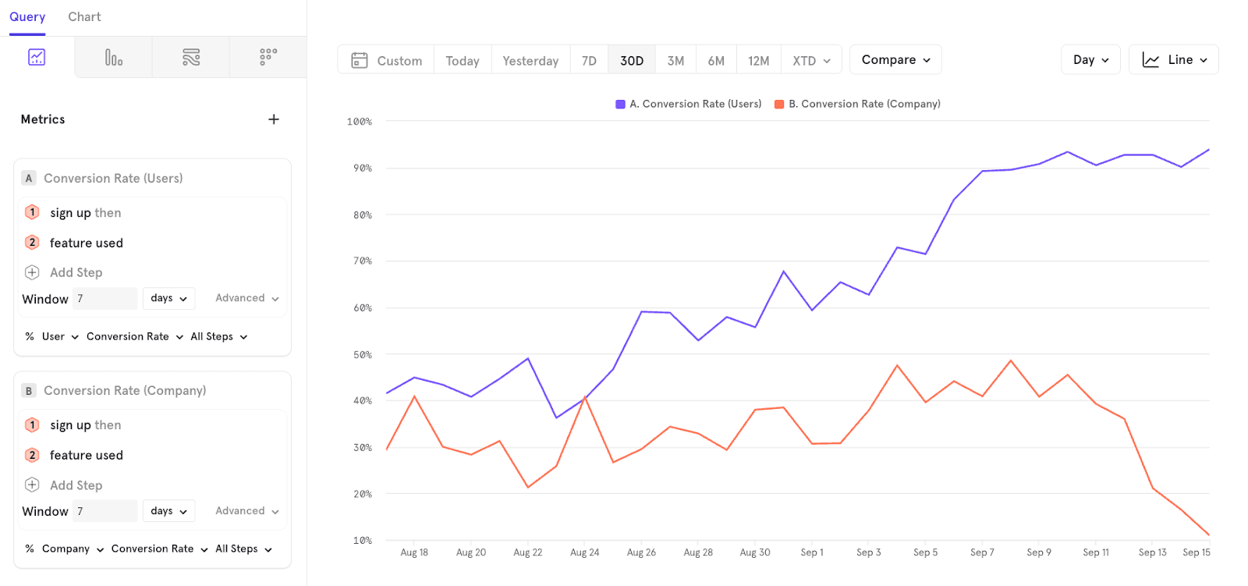Viewport: 1248px width, 586px height.
Task: Click the Today date range button
Action: (x=462, y=60)
